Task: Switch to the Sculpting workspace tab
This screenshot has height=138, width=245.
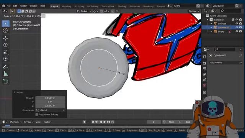Action: tap(79, 7)
